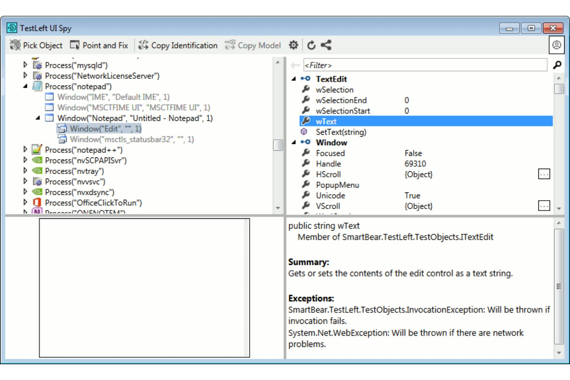Open the VScroll {Object} ellipsis button
570x380 pixels.
coord(544,206)
